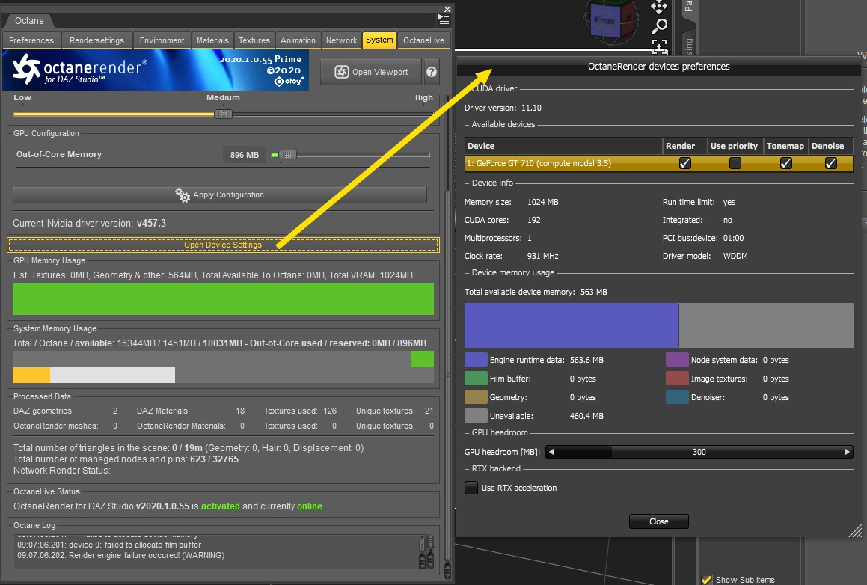Click the Front face of the view cube
Viewport: 867px width, 585px height.
point(604,21)
